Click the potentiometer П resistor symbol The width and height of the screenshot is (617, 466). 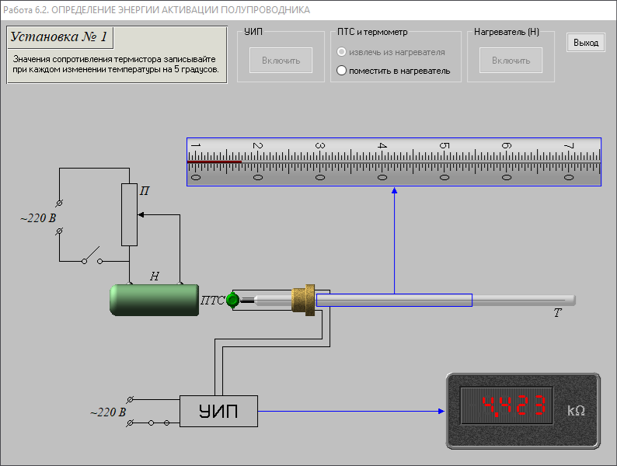click(129, 214)
